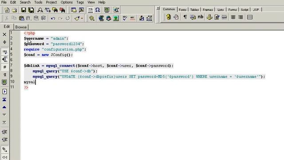284x160 pixels.
Task: Click the red-underlined ABC spelling icon
Action: (x=132, y=18)
